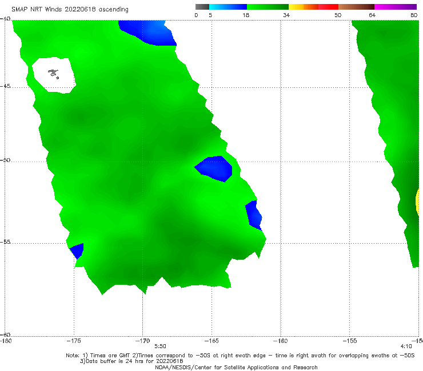Click the small blue patch near -55 latitude
Image resolution: width=423 pixels, height=371 pixels.
click(x=77, y=251)
